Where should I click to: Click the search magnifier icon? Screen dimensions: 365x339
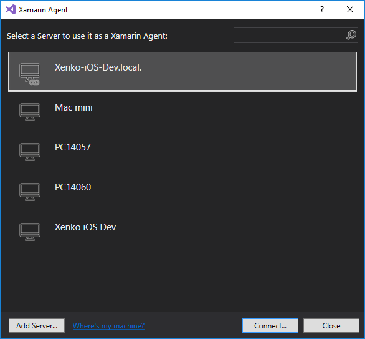pos(351,35)
